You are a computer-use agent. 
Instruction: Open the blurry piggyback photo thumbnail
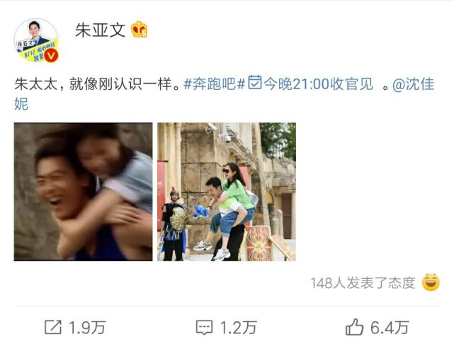click(x=83, y=192)
